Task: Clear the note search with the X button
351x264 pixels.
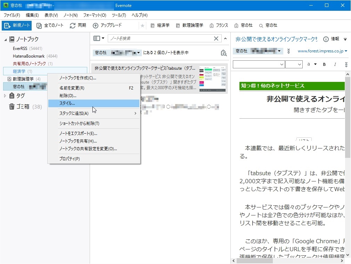Action: click(x=216, y=39)
